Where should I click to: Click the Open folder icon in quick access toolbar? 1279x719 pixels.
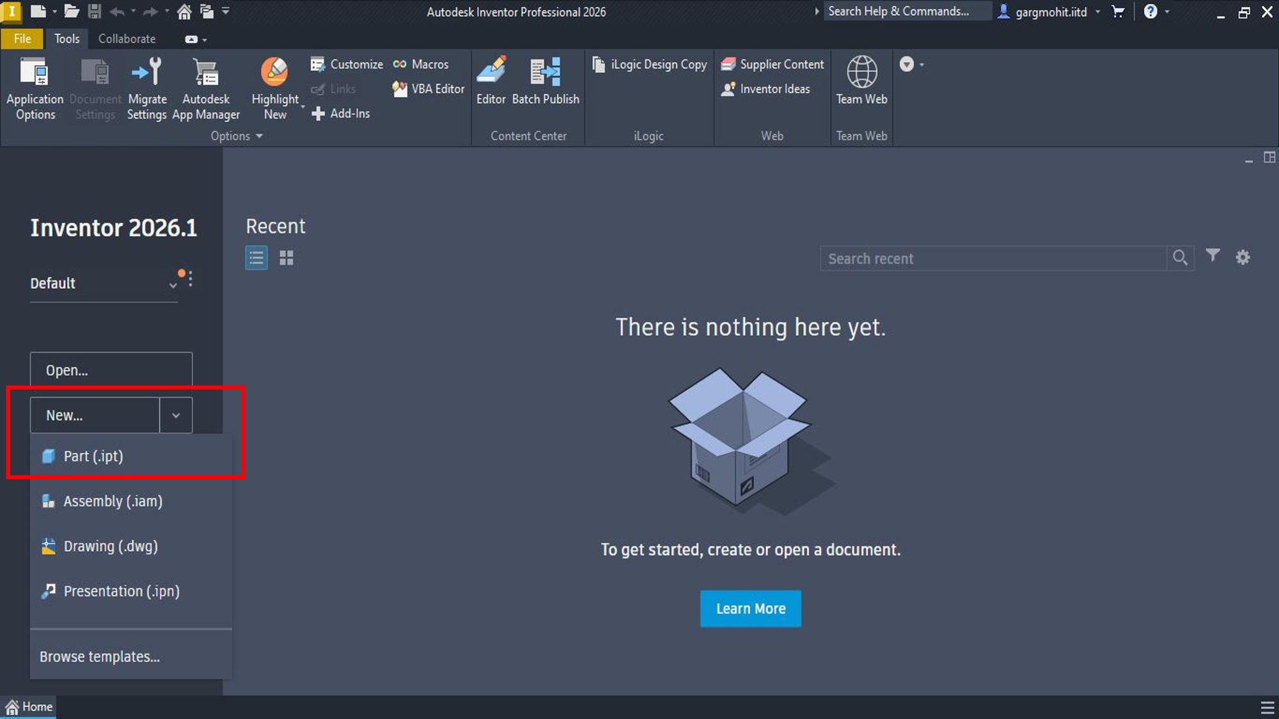pos(72,11)
